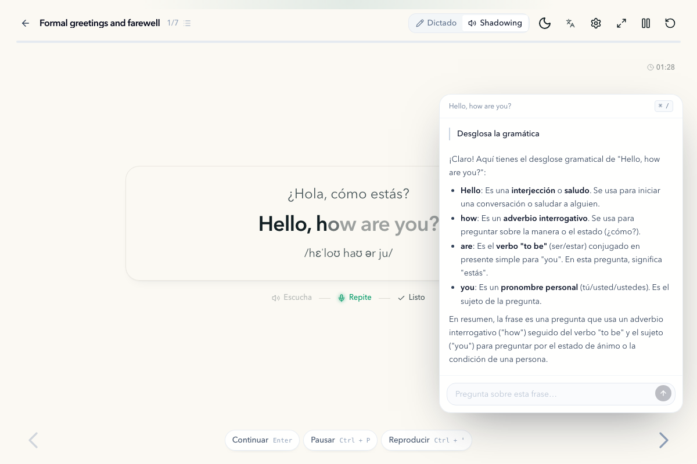This screenshot has height=464, width=697.
Task: Open the lesson list icon beside 1/7
Action: tap(187, 23)
